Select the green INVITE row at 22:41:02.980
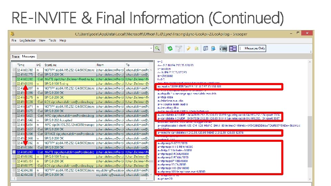 tap(80, 79)
